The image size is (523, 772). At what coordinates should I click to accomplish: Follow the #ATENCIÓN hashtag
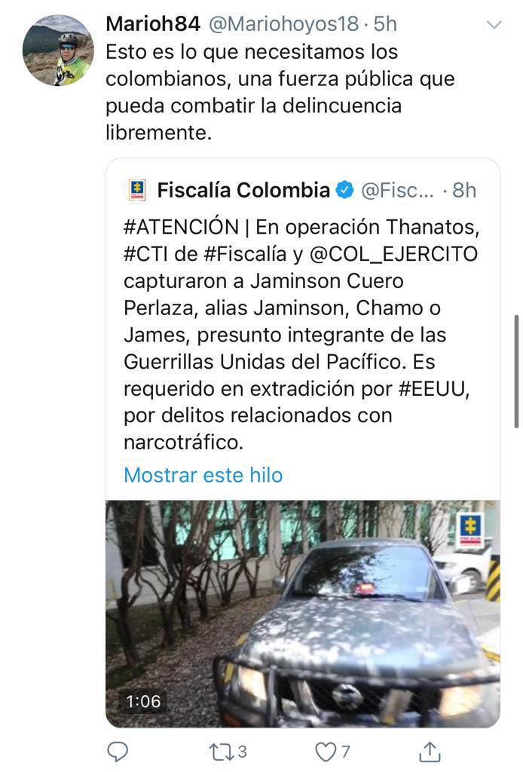(181, 227)
